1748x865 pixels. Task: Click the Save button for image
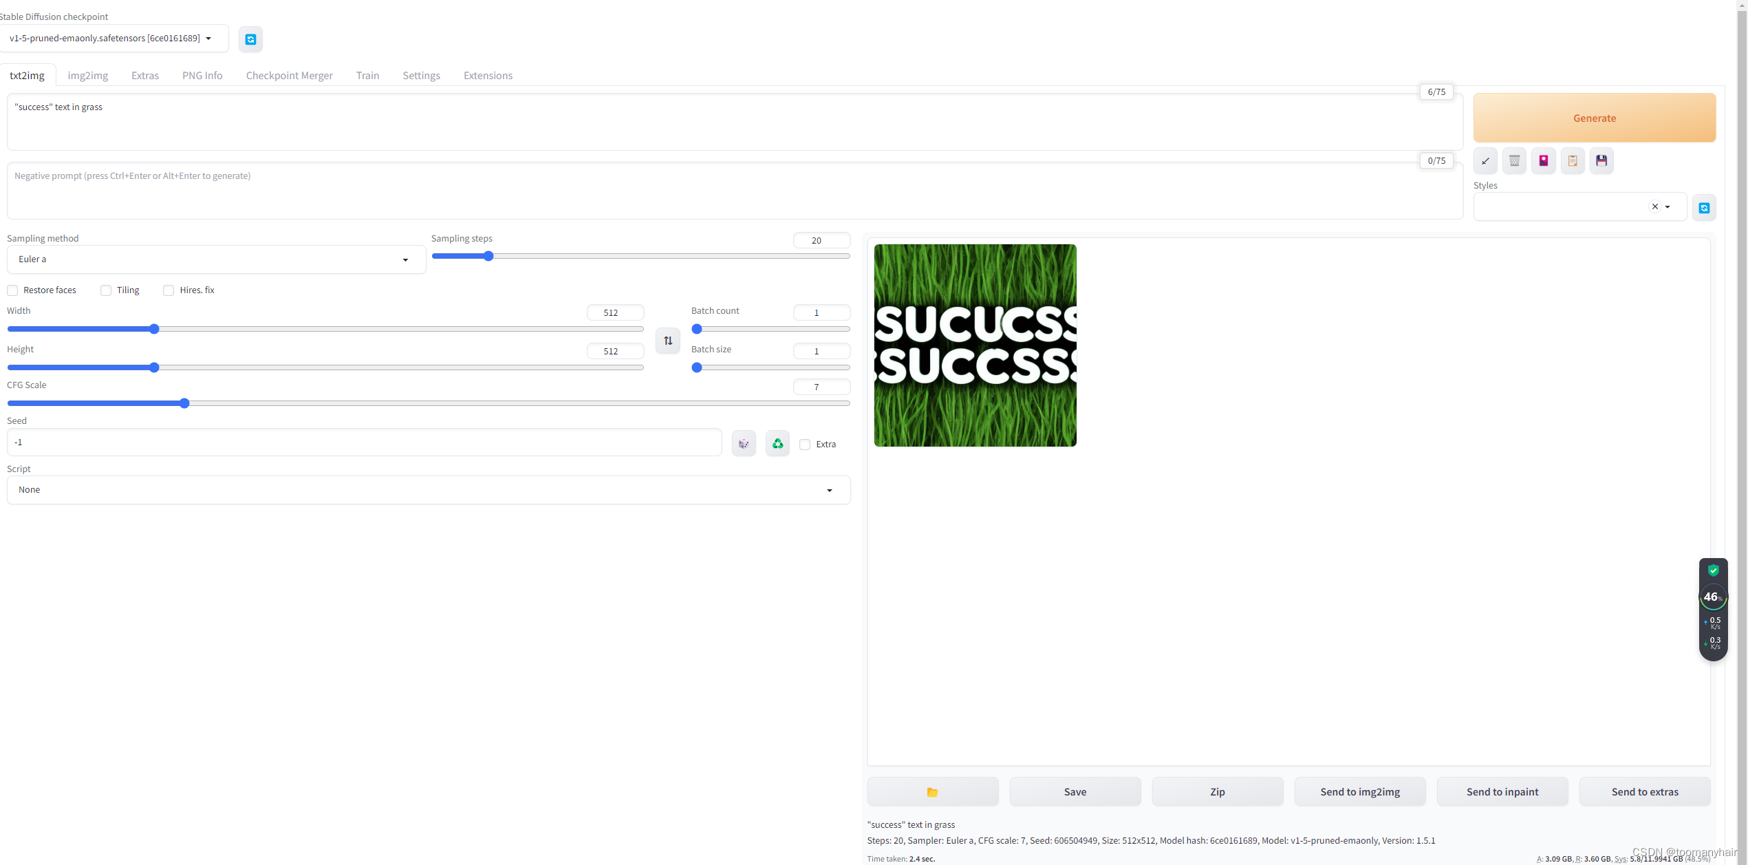(x=1075, y=791)
